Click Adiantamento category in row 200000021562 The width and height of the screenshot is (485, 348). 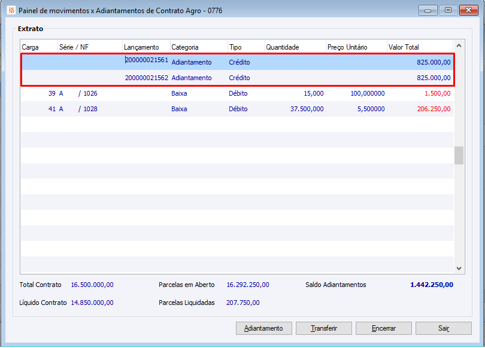click(x=192, y=78)
